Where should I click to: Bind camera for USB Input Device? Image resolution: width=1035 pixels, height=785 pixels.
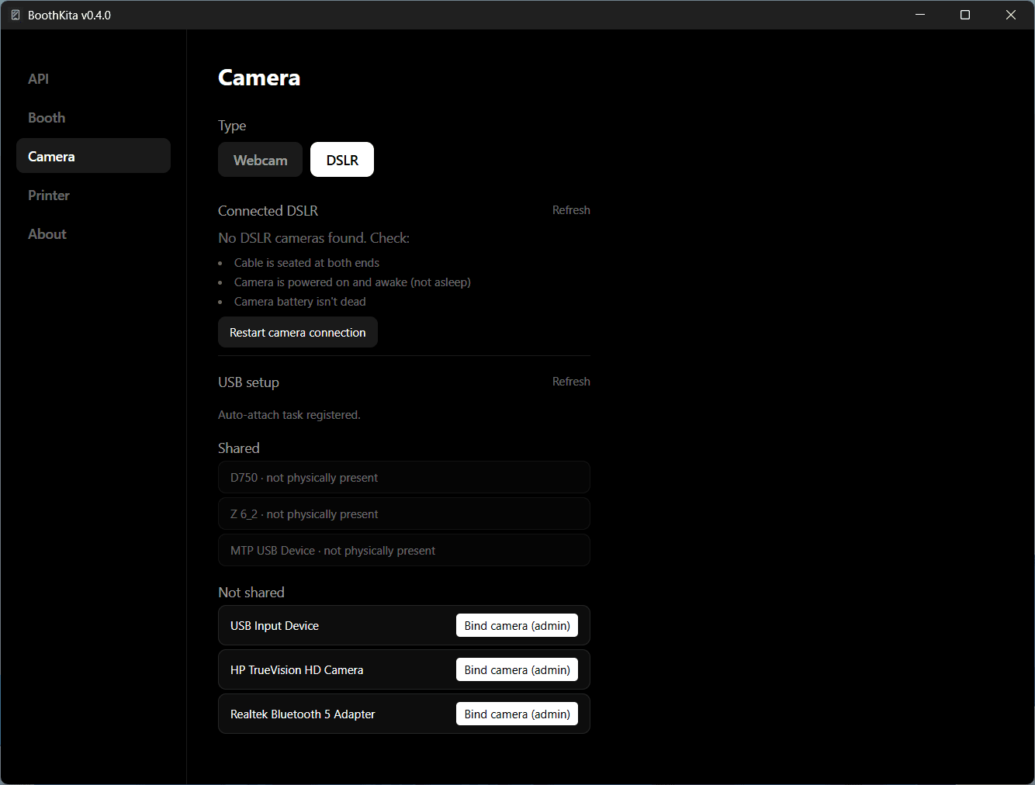[x=517, y=625]
